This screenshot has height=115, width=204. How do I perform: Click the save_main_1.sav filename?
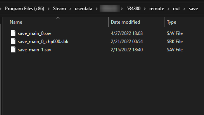click(x=34, y=50)
